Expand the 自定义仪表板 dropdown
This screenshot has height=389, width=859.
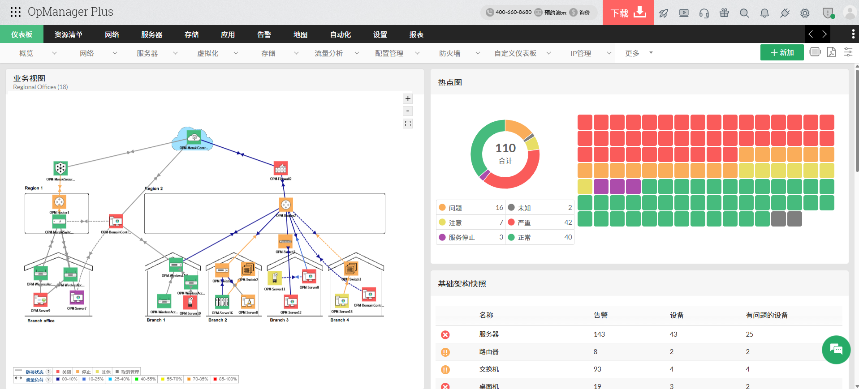click(548, 53)
